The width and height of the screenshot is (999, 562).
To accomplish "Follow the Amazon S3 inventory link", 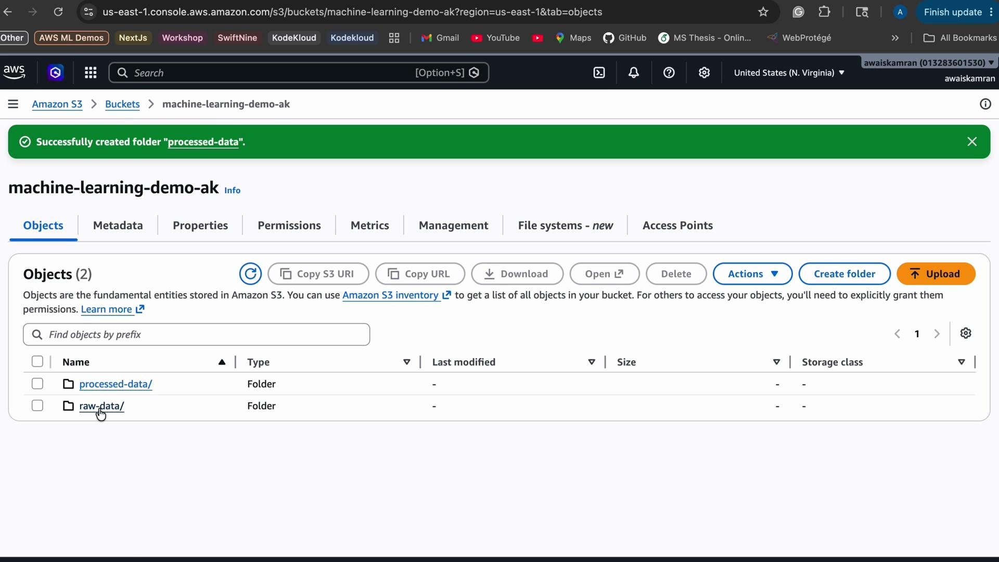I will click(x=396, y=295).
